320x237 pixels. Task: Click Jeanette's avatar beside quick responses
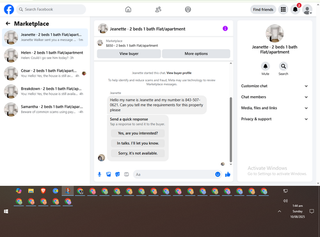(101, 158)
